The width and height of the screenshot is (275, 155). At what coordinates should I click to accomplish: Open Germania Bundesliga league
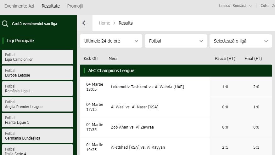click(x=37, y=136)
